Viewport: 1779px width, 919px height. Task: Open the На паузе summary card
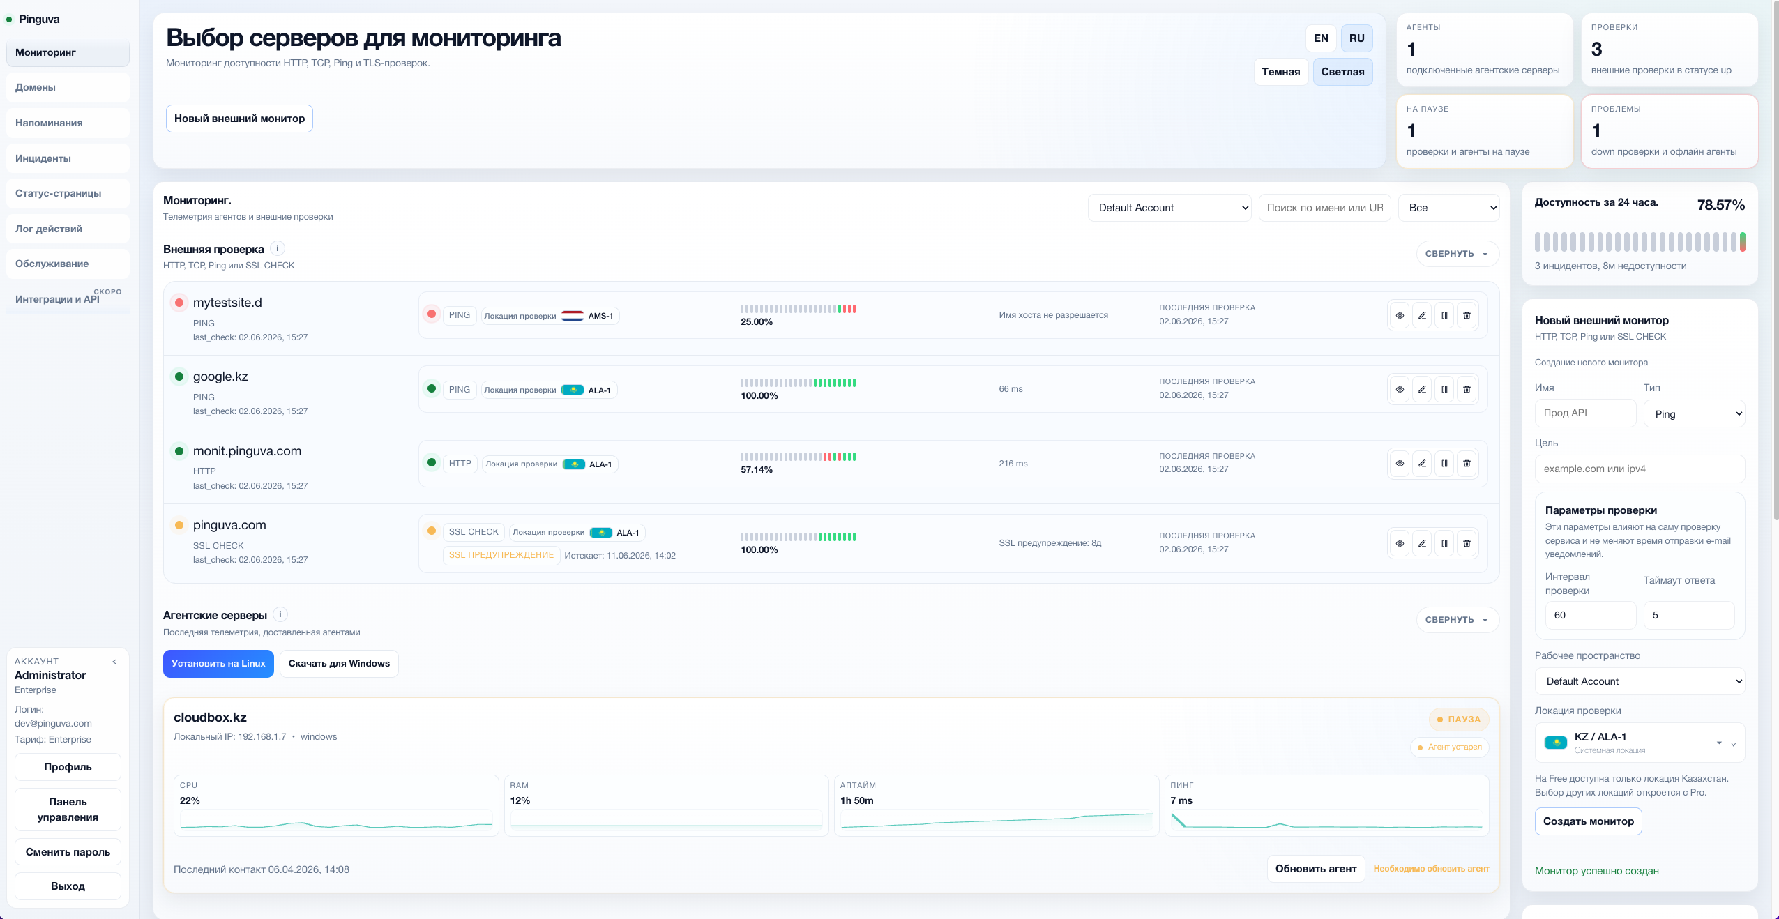pyautogui.click(x=1484, y=131)
